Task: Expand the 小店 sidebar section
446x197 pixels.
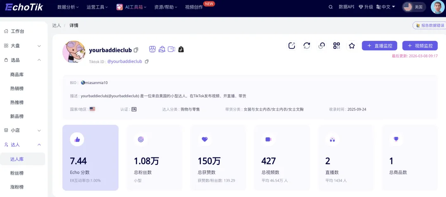Action: [x=39, y=130]
